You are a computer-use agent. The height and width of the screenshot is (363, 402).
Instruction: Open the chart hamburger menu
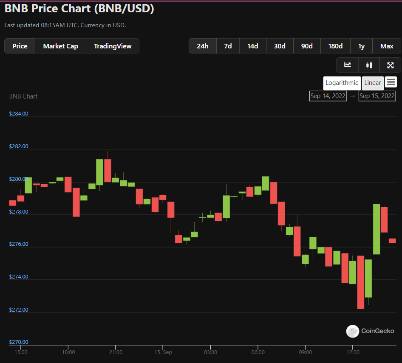point(391,82)
